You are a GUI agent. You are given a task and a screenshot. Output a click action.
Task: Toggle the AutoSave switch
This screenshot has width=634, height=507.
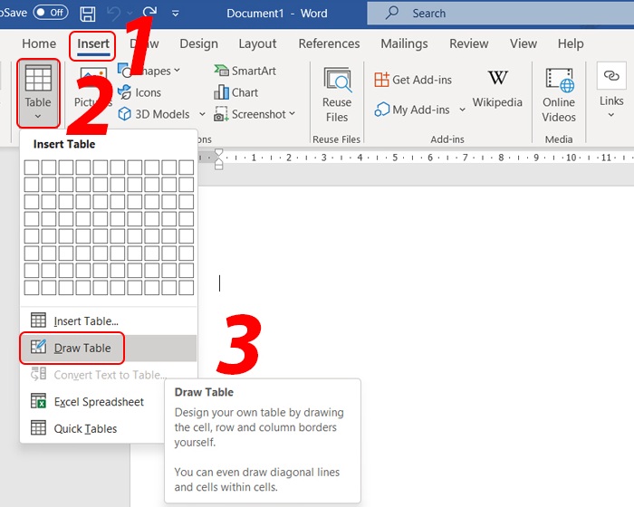click(x=51, y=13)
